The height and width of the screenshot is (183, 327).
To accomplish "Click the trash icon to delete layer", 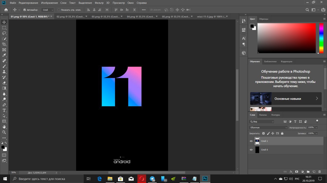I will pyautogui.click(x=319, y=172).
